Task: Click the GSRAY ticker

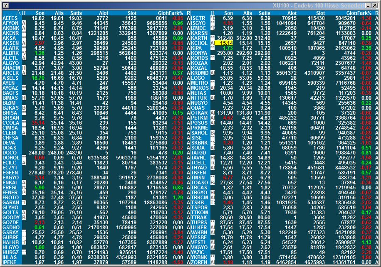Action: pyautogui.click(x=10, y=233)
